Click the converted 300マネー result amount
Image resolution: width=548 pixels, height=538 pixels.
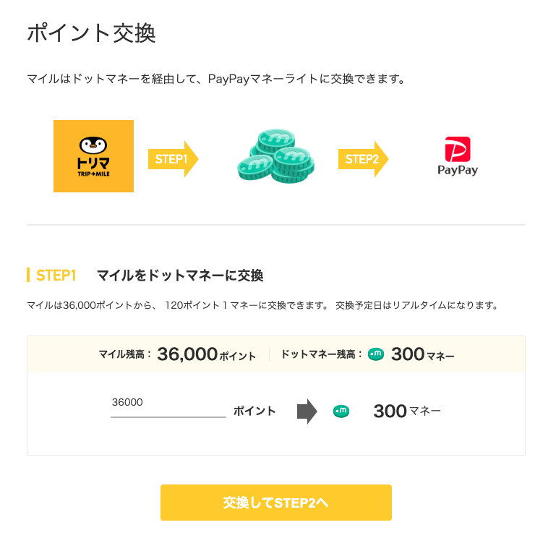click(x=407, y=411)
